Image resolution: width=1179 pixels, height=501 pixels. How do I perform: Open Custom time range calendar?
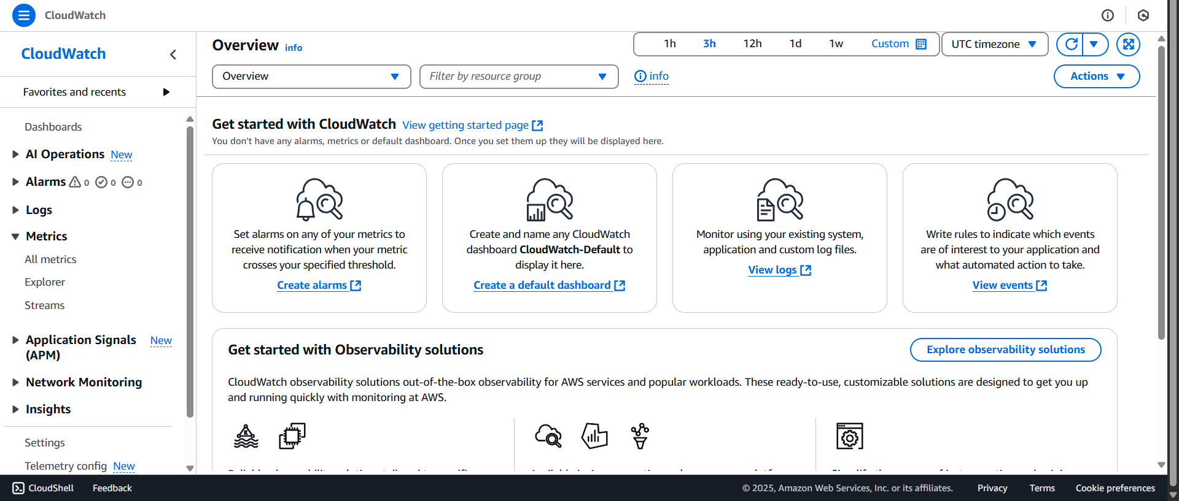(x=898, y=44)
